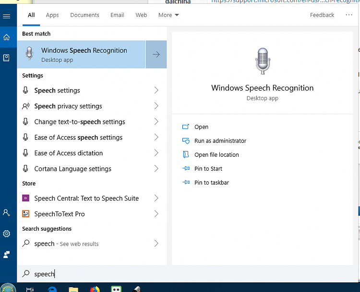Expand the Windows Speech Recognition arrow

tap(156, 54)
